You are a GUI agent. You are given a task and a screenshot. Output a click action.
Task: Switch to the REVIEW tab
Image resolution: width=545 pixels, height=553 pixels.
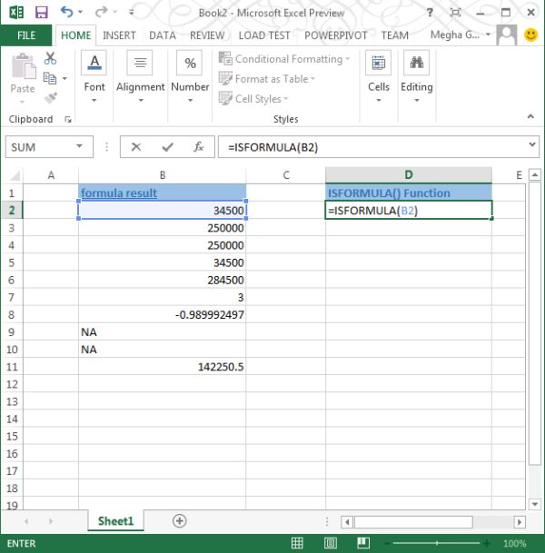tap(207, 35)
